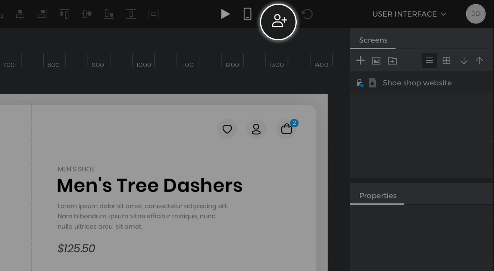Switch screens panel to grid view
This screenshot has height=271, width=494.
pos(446,61)
